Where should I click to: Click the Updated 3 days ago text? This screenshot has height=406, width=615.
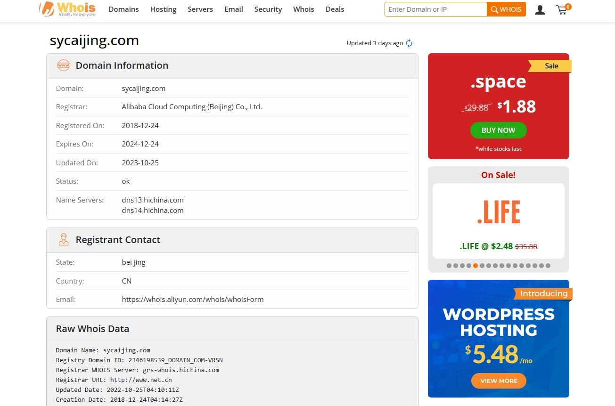(375, 43)
